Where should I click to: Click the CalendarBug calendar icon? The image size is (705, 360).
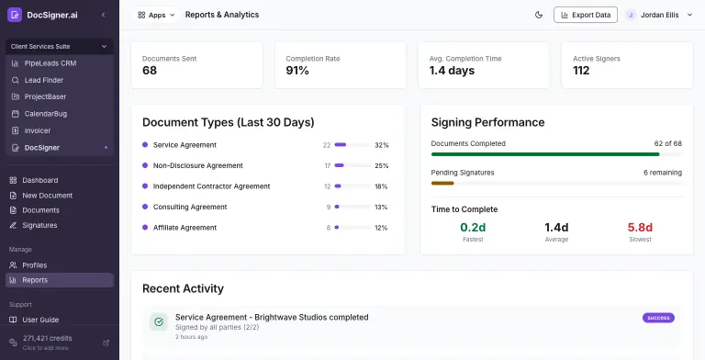pos(15,114)
